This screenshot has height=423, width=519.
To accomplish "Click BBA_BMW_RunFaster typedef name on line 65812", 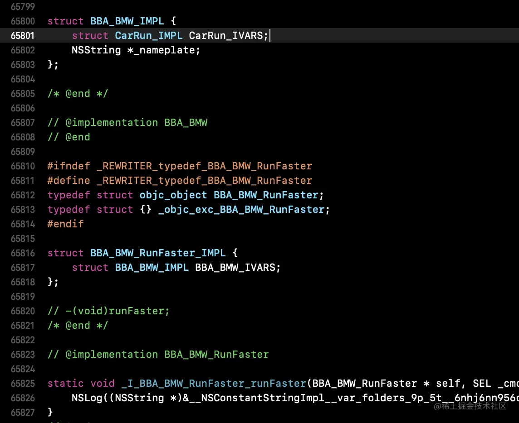I will 266,195.
